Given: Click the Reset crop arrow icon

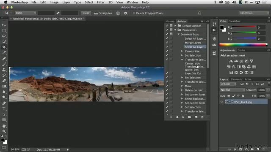Looking at the screenshot, I should click(199, 13).
